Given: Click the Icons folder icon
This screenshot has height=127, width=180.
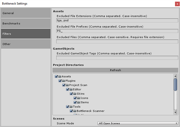Looking at the screenshot, I should pos(79,98).
